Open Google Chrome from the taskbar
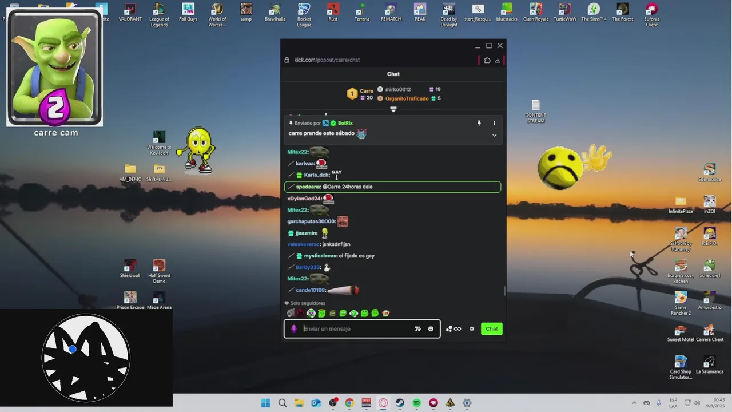 tap(349, 403)
